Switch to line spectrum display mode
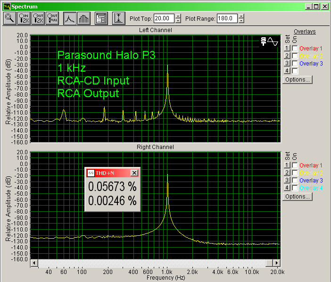 click(70, 18)
